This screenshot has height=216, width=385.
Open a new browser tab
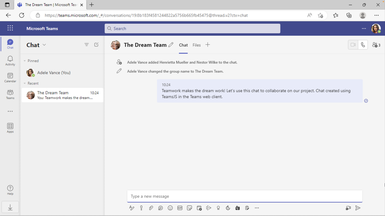[x=92, y=5]
